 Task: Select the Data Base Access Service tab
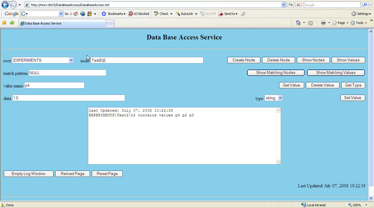[62, 23]
